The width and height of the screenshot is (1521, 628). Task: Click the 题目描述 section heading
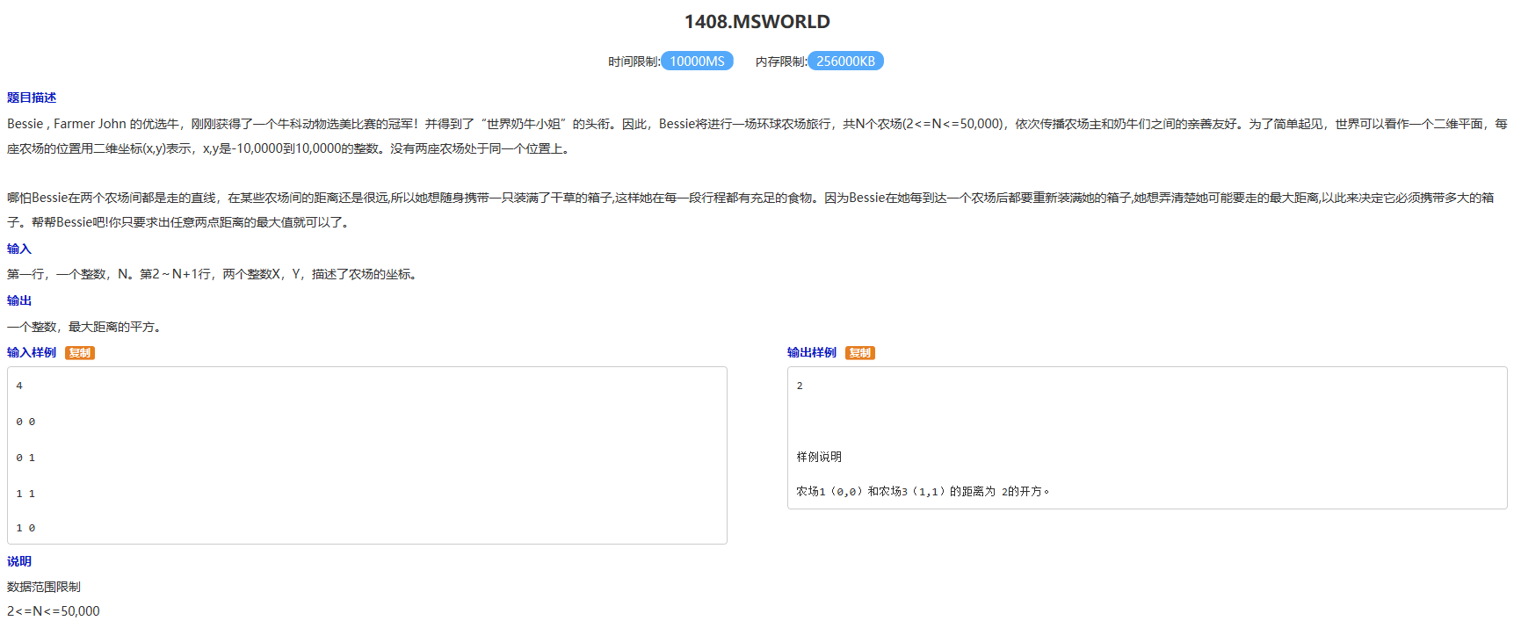pyautogui.click(x=32, y=97)
